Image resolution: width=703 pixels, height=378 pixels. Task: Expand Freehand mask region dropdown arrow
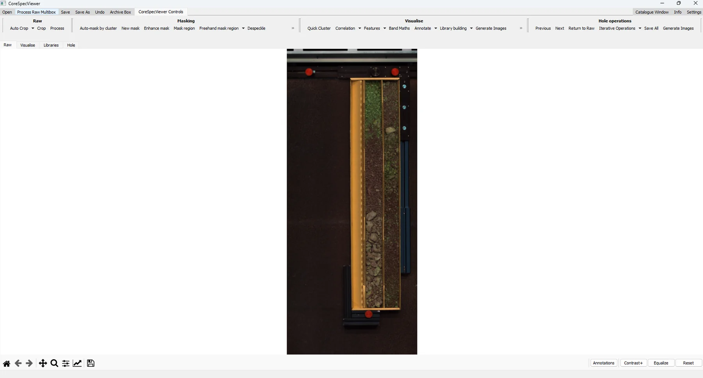click(x=243, y=29)
